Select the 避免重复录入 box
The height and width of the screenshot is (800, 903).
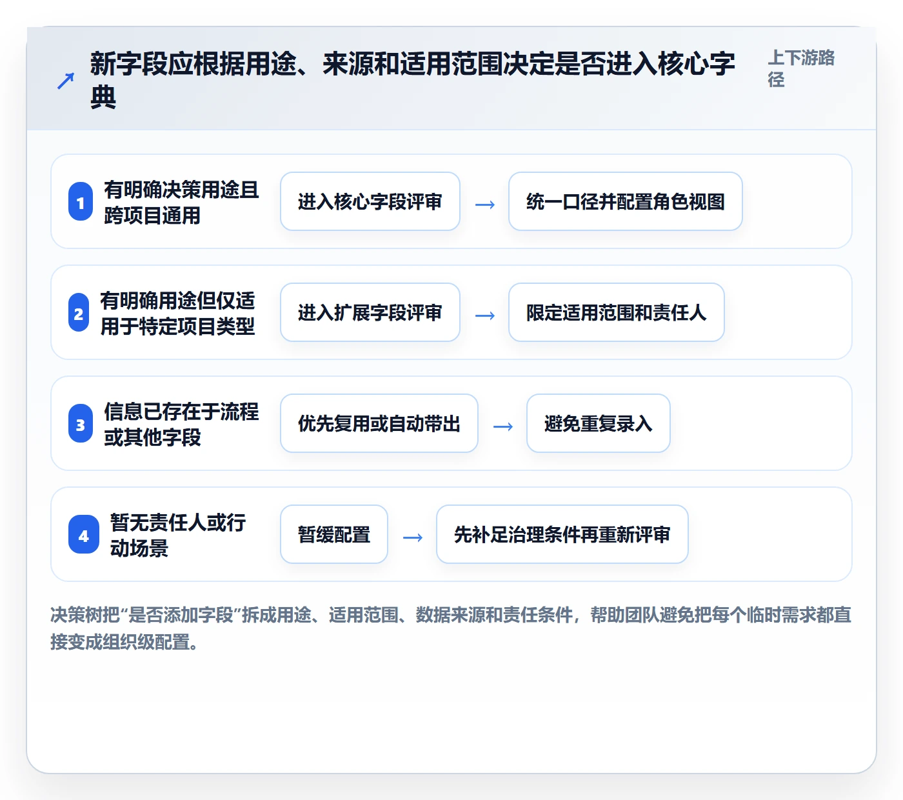(x=599, y=423)
